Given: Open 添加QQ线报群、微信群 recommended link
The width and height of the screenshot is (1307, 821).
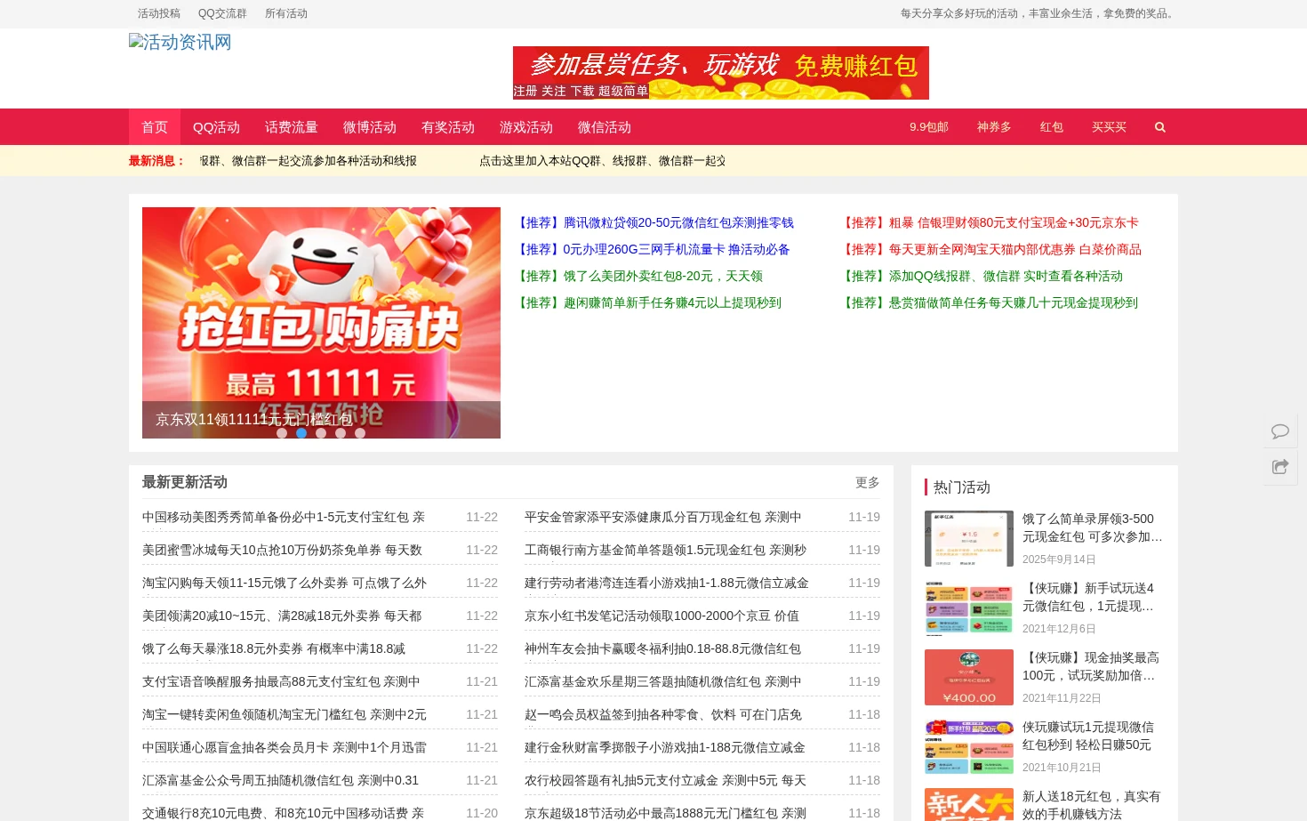Looking at the screenshot, I should [x=981, y=276].
